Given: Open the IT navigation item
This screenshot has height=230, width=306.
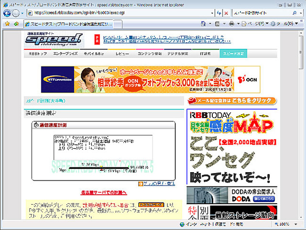Looking at the screenshot, I should pyautogui.click(x=205, y=54).
